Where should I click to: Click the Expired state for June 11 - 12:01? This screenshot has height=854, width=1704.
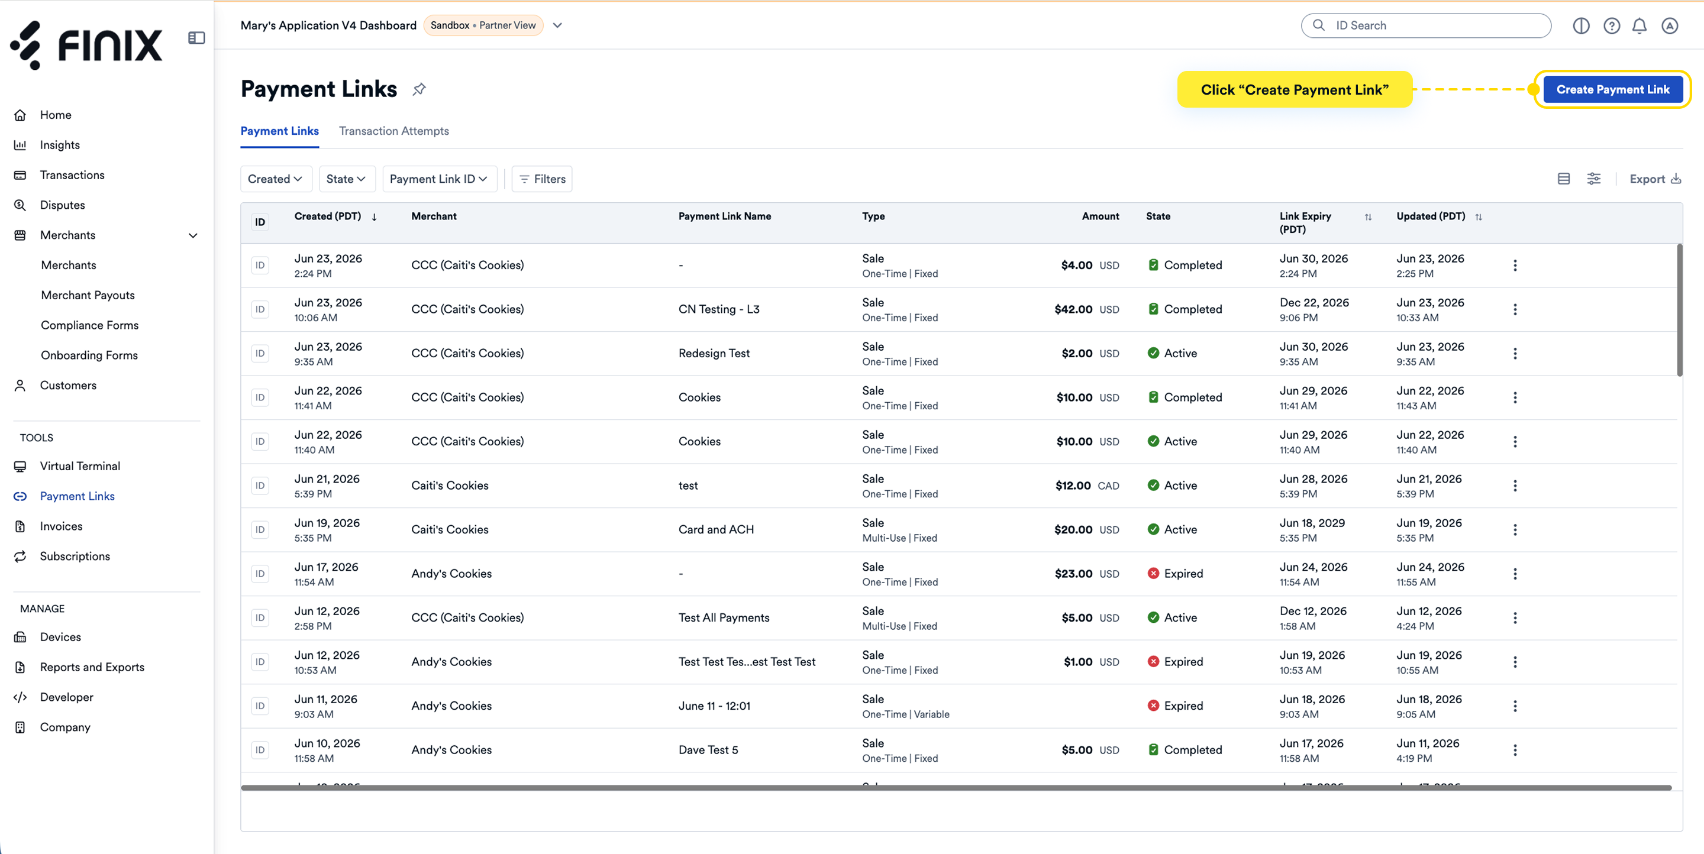tap(1175, 706)
